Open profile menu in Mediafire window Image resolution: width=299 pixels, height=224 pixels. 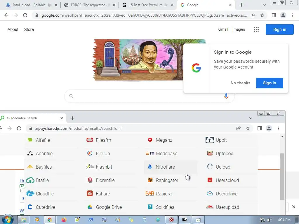(x=269, y=128)
